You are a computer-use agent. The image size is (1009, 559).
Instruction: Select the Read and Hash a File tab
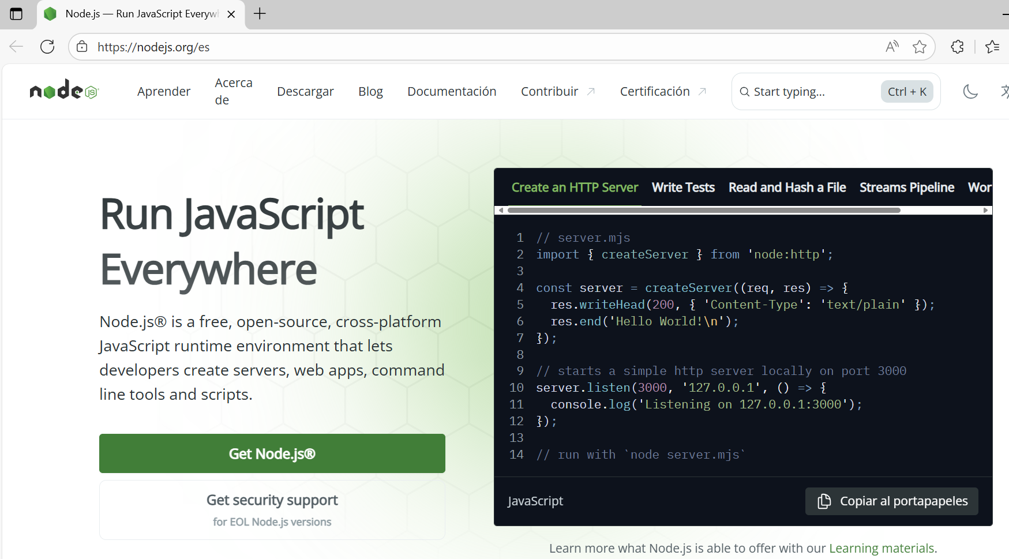coord(787,187)
